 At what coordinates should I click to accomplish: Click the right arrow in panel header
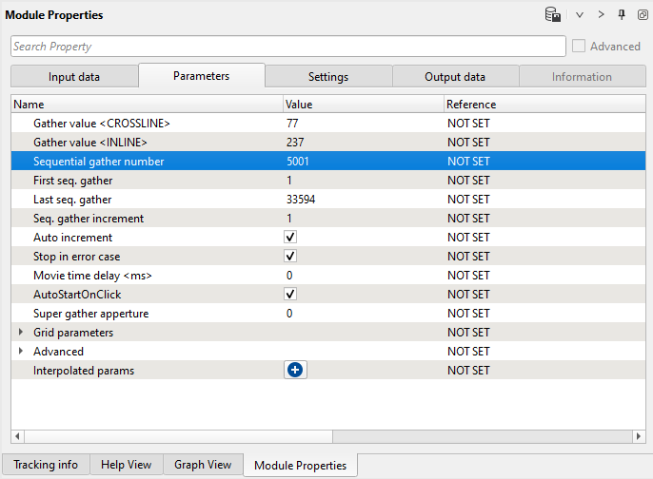[x=601, y=15]
